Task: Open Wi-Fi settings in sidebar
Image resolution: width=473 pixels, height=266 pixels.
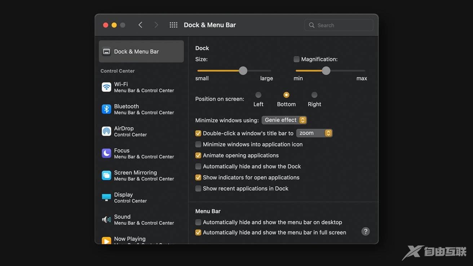Action: [141, 87]
